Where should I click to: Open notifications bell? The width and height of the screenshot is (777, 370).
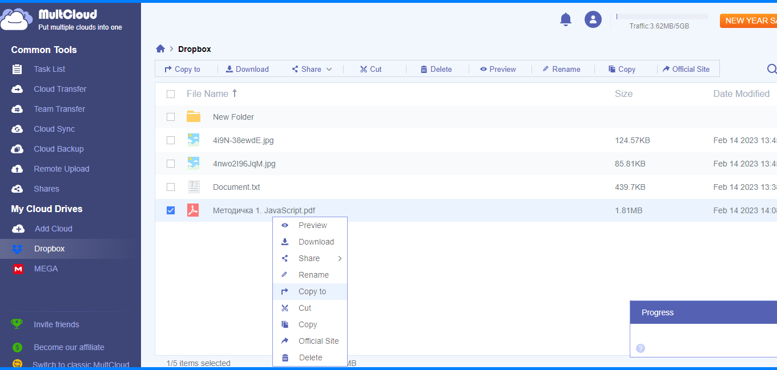[566, 20]
